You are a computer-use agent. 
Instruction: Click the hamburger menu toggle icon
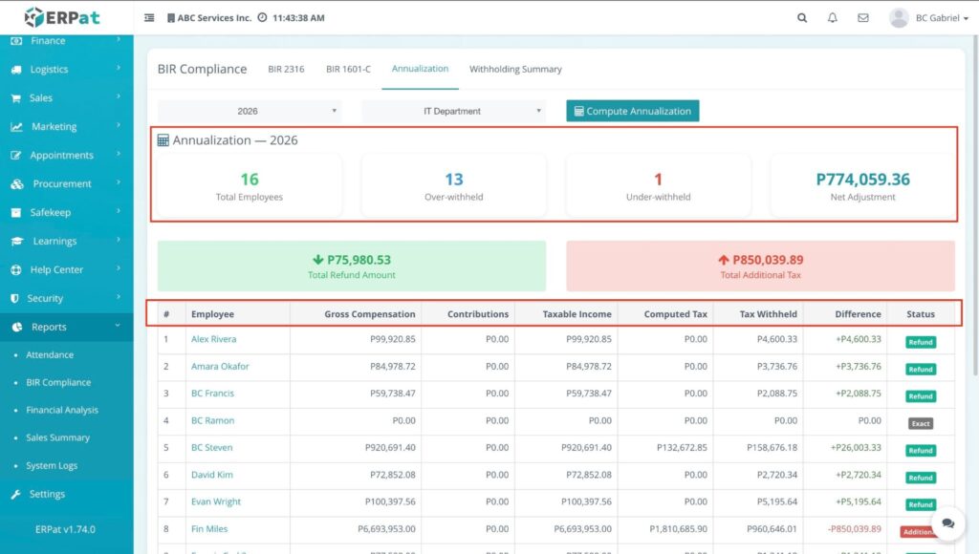click(x=149, y=18)
